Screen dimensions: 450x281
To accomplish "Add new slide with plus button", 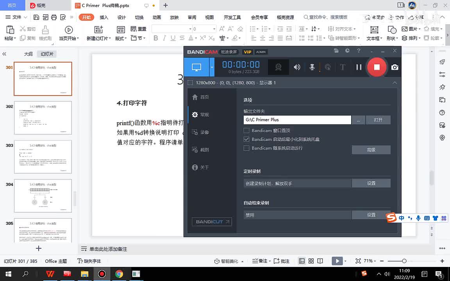I will click(x=38, y=248).
